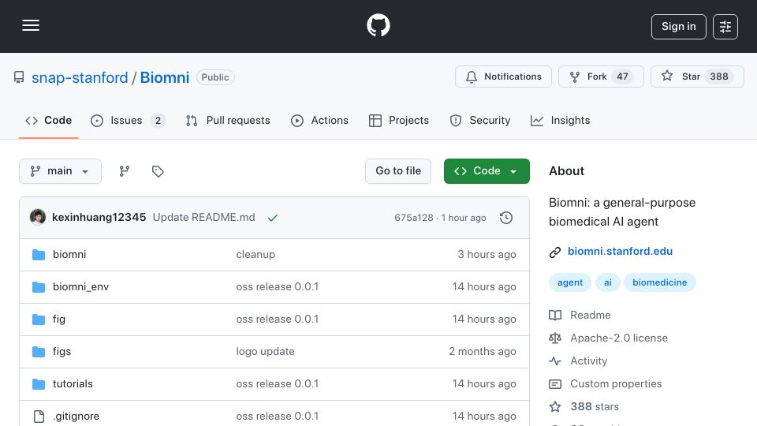Image resolution: width=757 pixels, height=426 pixels.
Task: Click the Star count 388 badge
Action: click(719, 77)
